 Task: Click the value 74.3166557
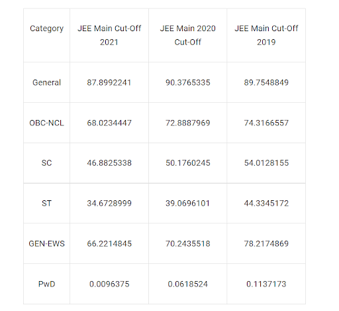pyautogui.click(x=266, y=123)
